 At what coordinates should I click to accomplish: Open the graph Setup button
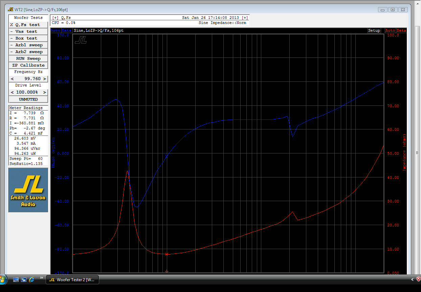374,30
